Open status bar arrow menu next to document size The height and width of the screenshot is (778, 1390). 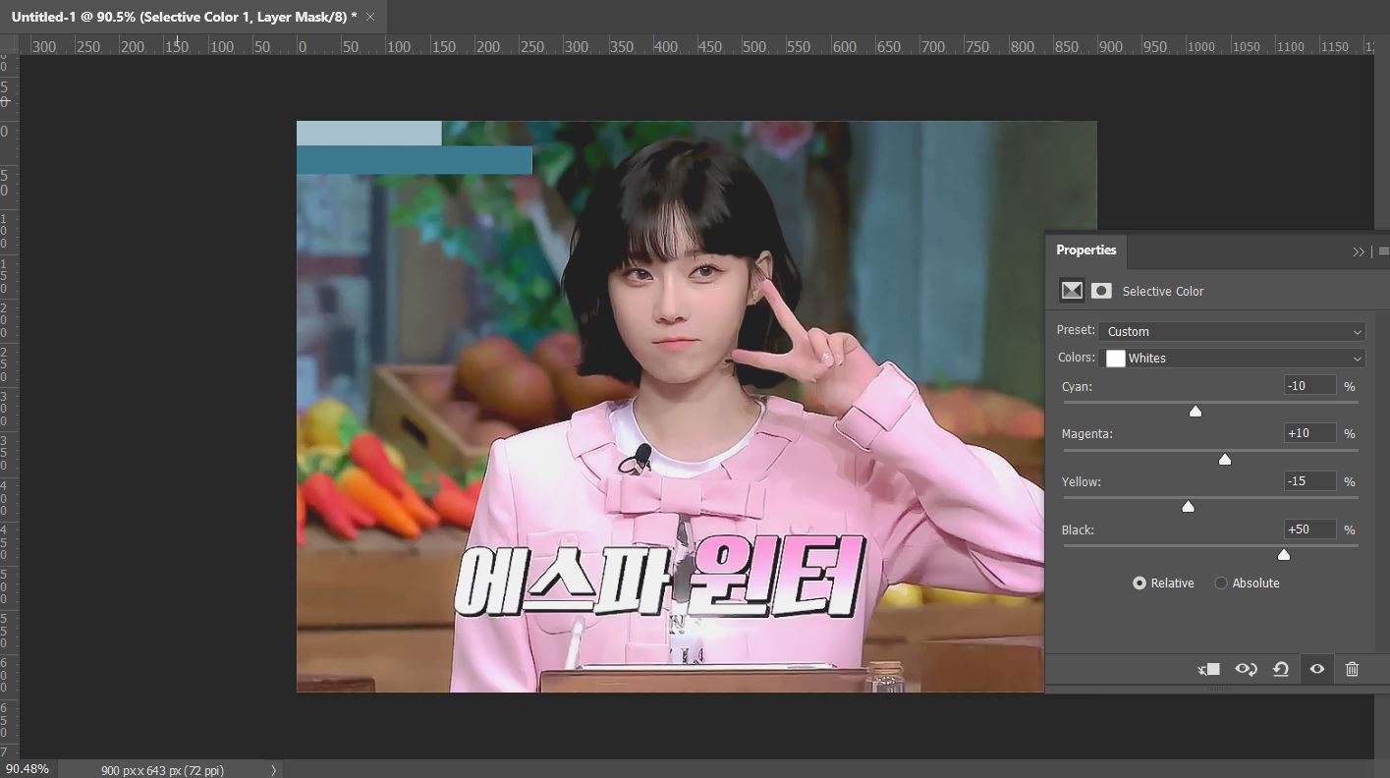click(273, 770)
